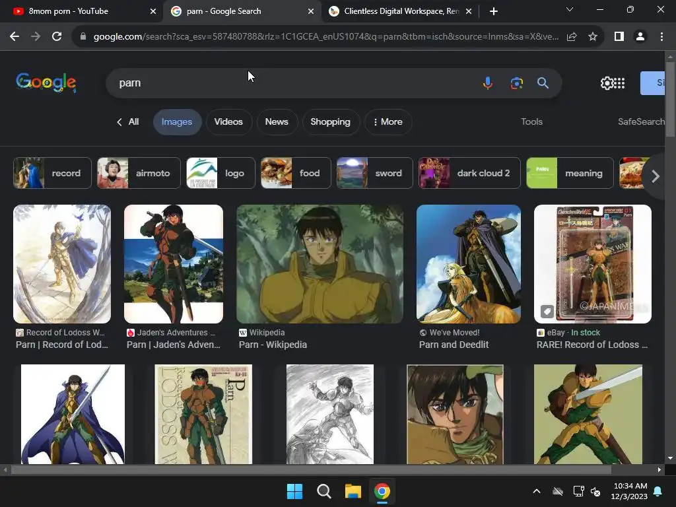Select the record suggestion chip
676x507 pixels.
52,173
